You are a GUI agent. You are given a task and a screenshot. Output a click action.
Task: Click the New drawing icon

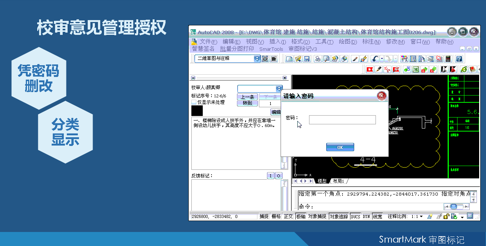289,59
